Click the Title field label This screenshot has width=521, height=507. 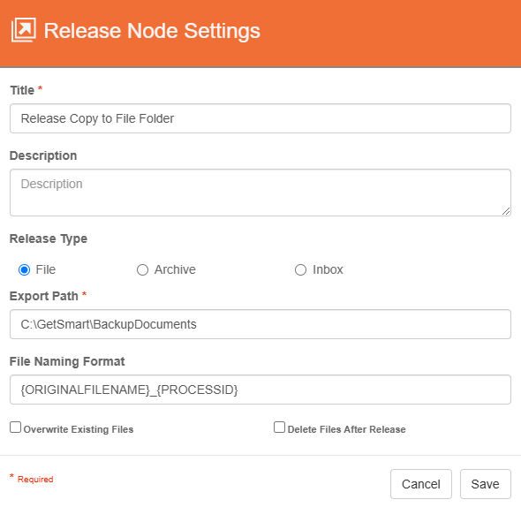tap(22, 90)
